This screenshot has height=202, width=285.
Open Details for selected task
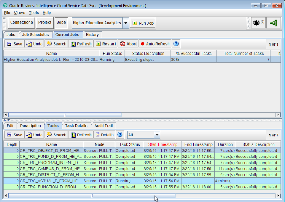coord(105,135)
